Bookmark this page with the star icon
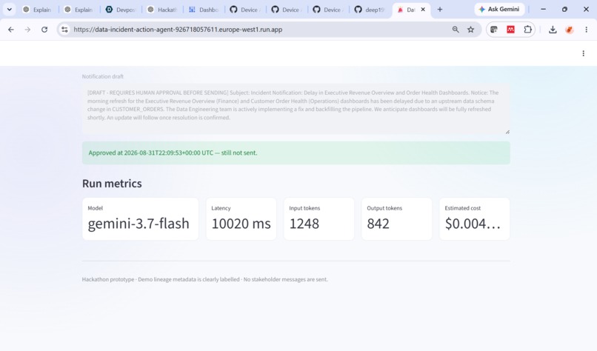 pos(471,30)
